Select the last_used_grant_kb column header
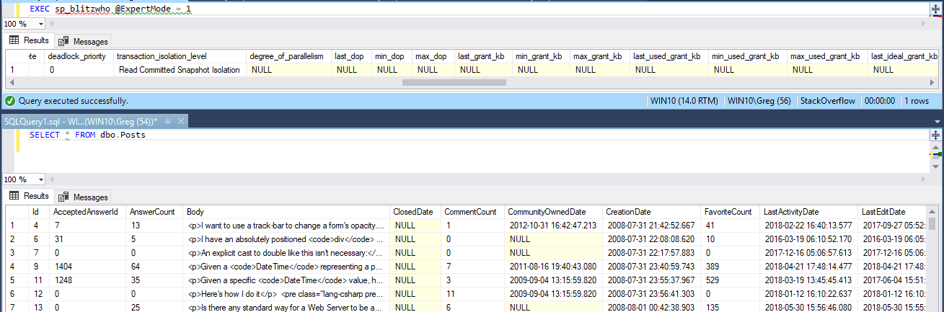This screenshot has height=312, width=944. (x=669, y=56)
